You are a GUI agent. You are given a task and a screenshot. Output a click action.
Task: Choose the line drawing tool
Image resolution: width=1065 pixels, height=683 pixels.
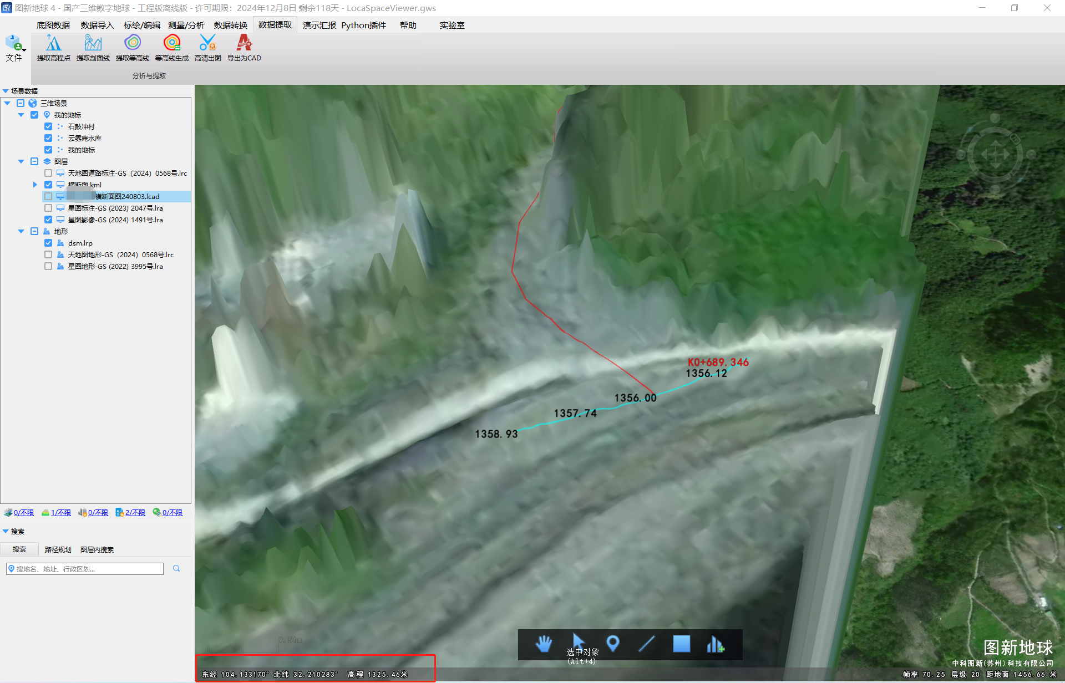[x=647, y=644]
